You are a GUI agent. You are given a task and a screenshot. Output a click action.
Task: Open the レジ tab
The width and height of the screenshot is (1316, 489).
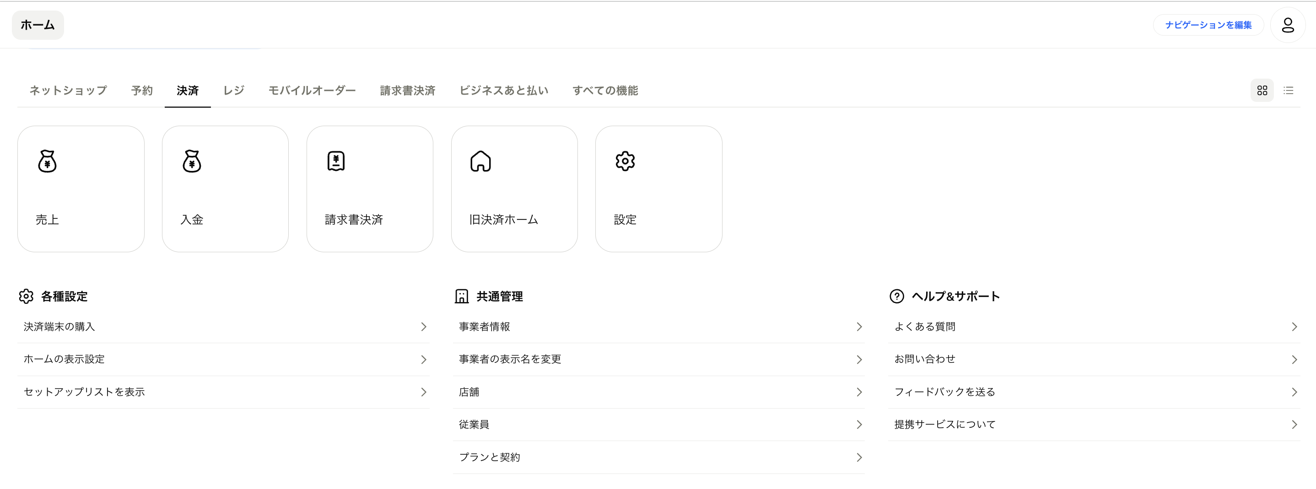click(x=234, y=90)
